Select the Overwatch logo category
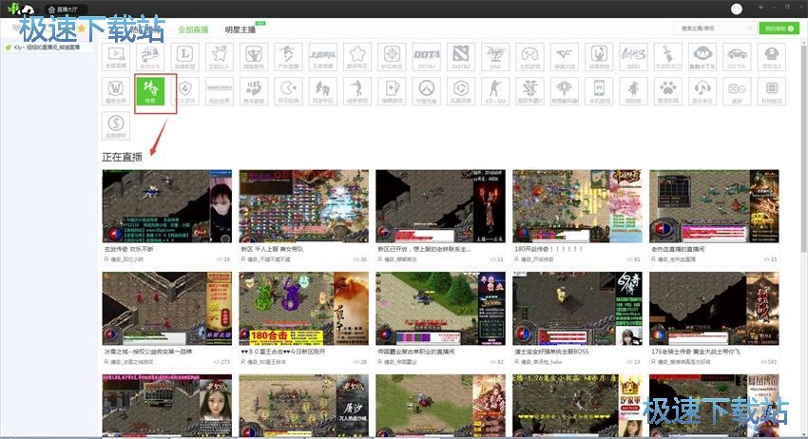 pyautogui.click(x=427, y=91)
